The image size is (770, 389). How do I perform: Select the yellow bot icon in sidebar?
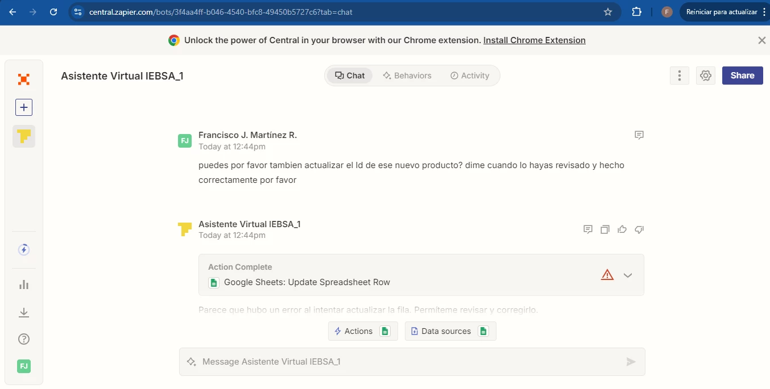(x=24, y=136)
